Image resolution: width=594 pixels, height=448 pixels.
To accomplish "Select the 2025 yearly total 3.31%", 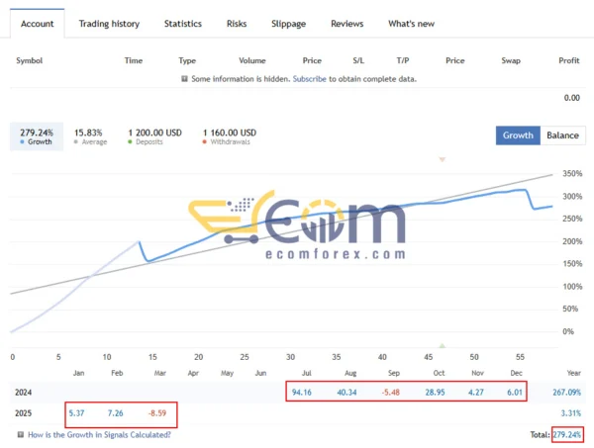I will click(x=571, y=412).
